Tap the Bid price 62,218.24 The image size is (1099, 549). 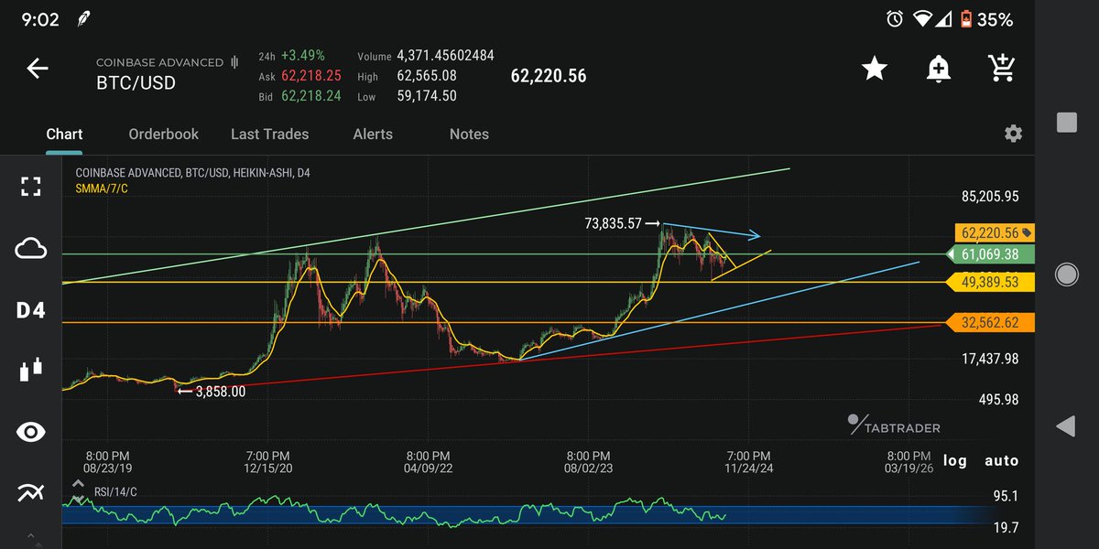click(x=311, y=95)
